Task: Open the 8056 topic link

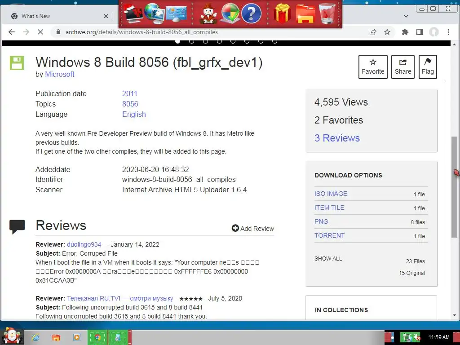Action: pos(130,104)
